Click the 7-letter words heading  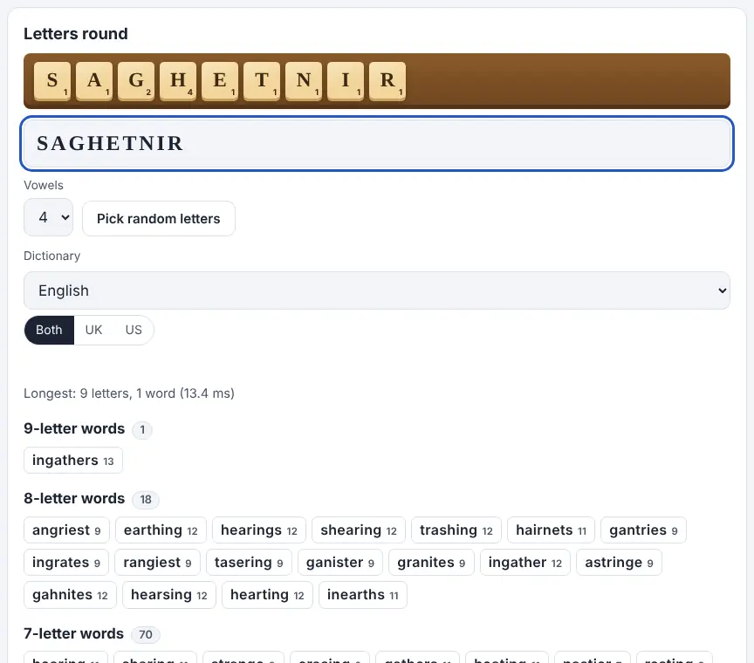[73, 633]
